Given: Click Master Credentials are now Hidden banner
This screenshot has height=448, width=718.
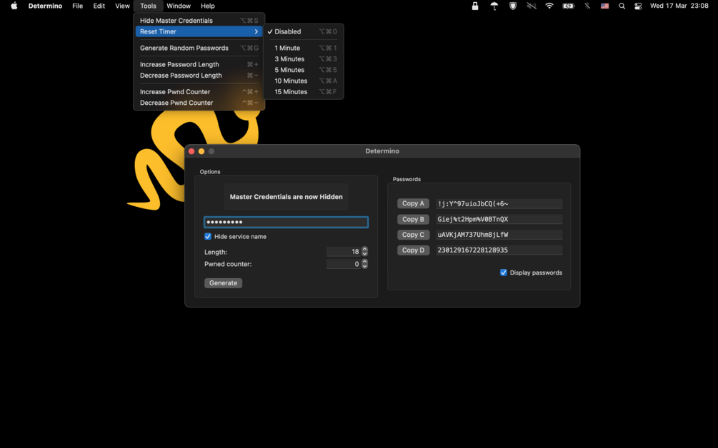Looking at the screenshot, I should (x=286, y=197).
